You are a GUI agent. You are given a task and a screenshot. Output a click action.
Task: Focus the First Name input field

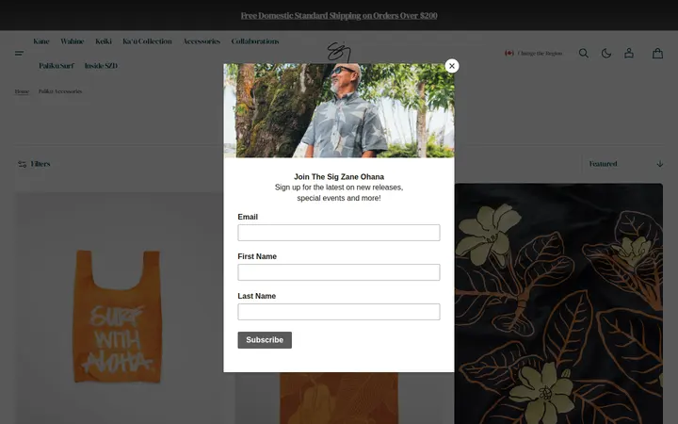tap(339, 272)
